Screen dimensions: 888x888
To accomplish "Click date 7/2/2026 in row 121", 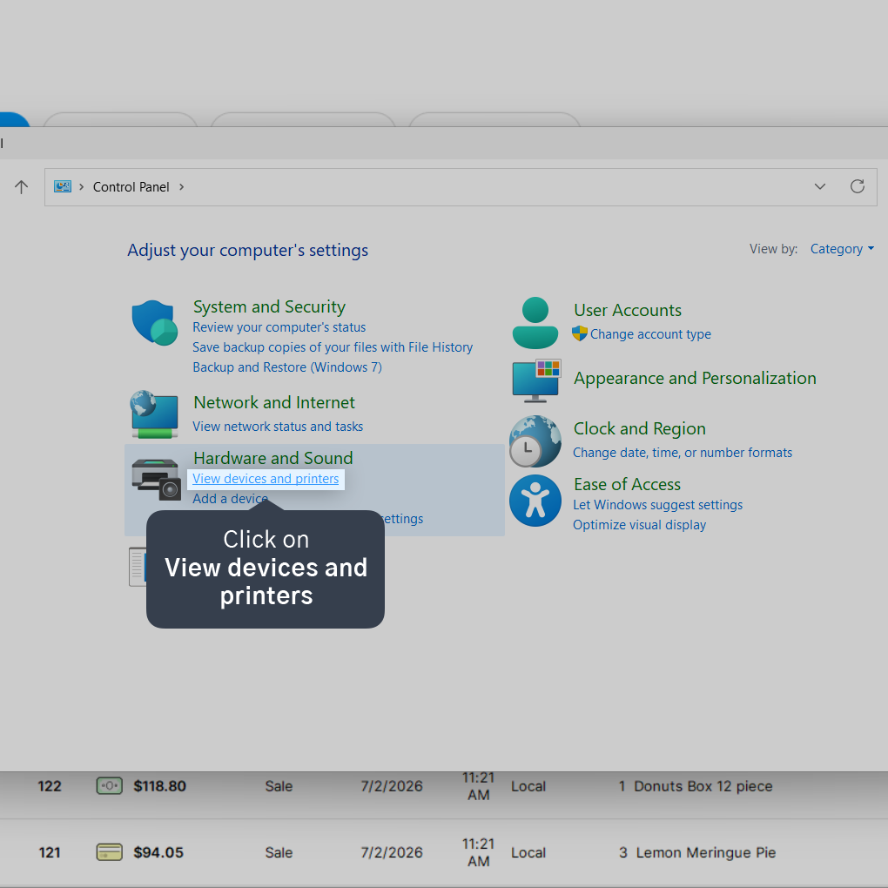I will tap(392, 852).
